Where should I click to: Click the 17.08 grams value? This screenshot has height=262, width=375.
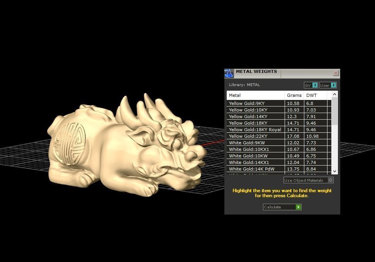coord(293,136)
